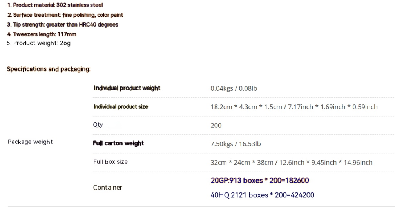Click the 0.04kgs / 0.08lb value
The width and height of the screenshot is (395, 208).
234,88
